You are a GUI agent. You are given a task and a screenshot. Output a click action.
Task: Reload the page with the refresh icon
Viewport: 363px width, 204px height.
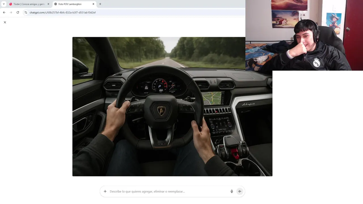click(x=18, y=12)
